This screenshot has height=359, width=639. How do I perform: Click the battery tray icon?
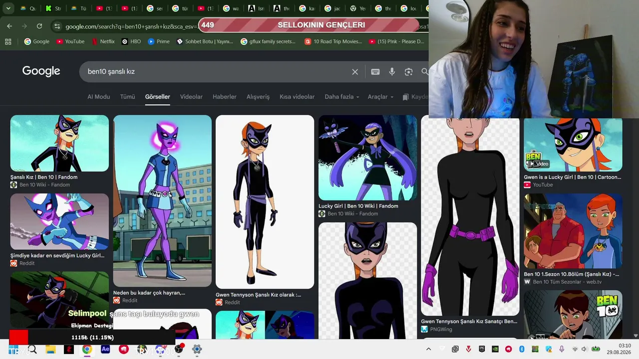click(x=596, y=349)
